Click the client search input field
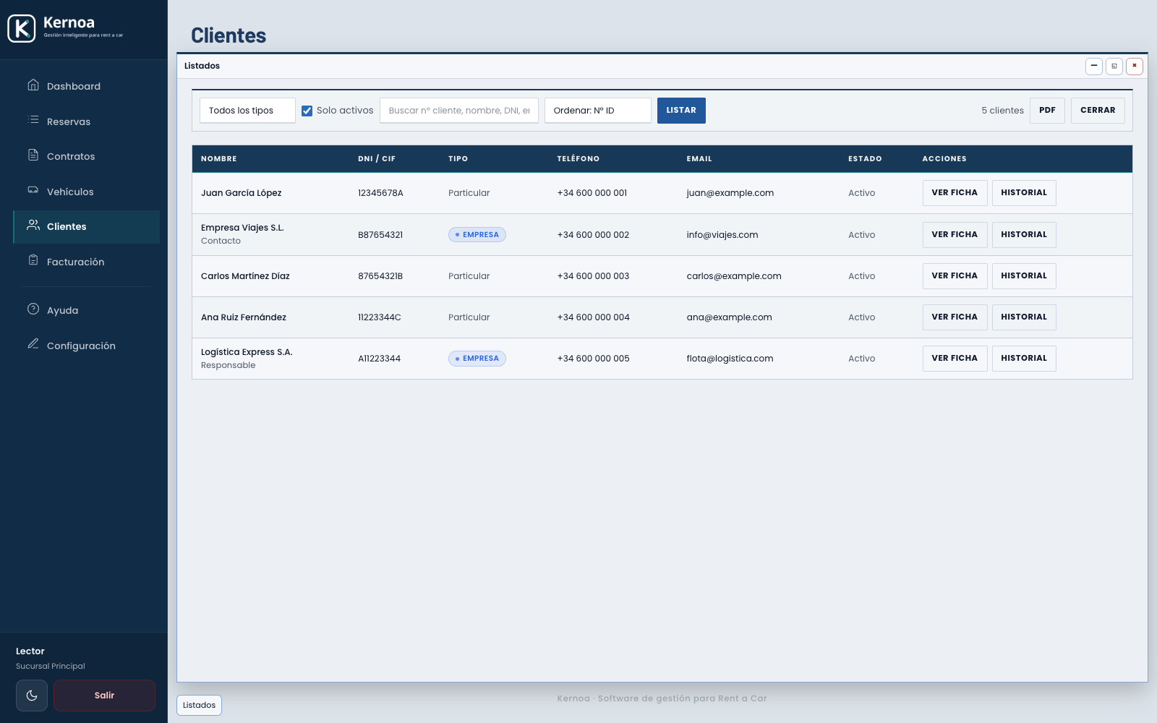The height and width of the screenshot is (723, 1157). tap(459, 111)
